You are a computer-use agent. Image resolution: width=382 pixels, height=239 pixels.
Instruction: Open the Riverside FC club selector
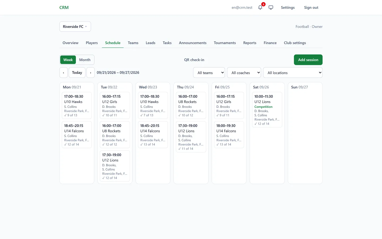coord(75,27)
